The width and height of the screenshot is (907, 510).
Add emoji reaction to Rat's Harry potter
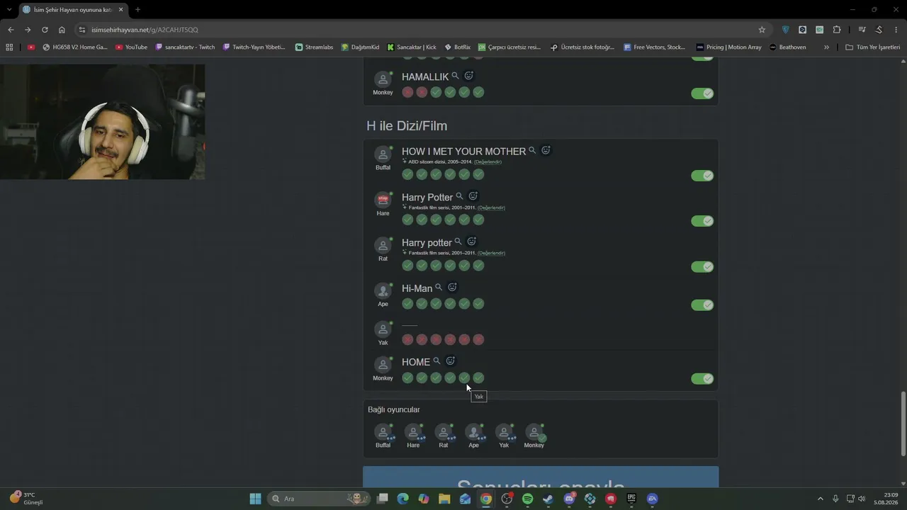click(471, 242)
